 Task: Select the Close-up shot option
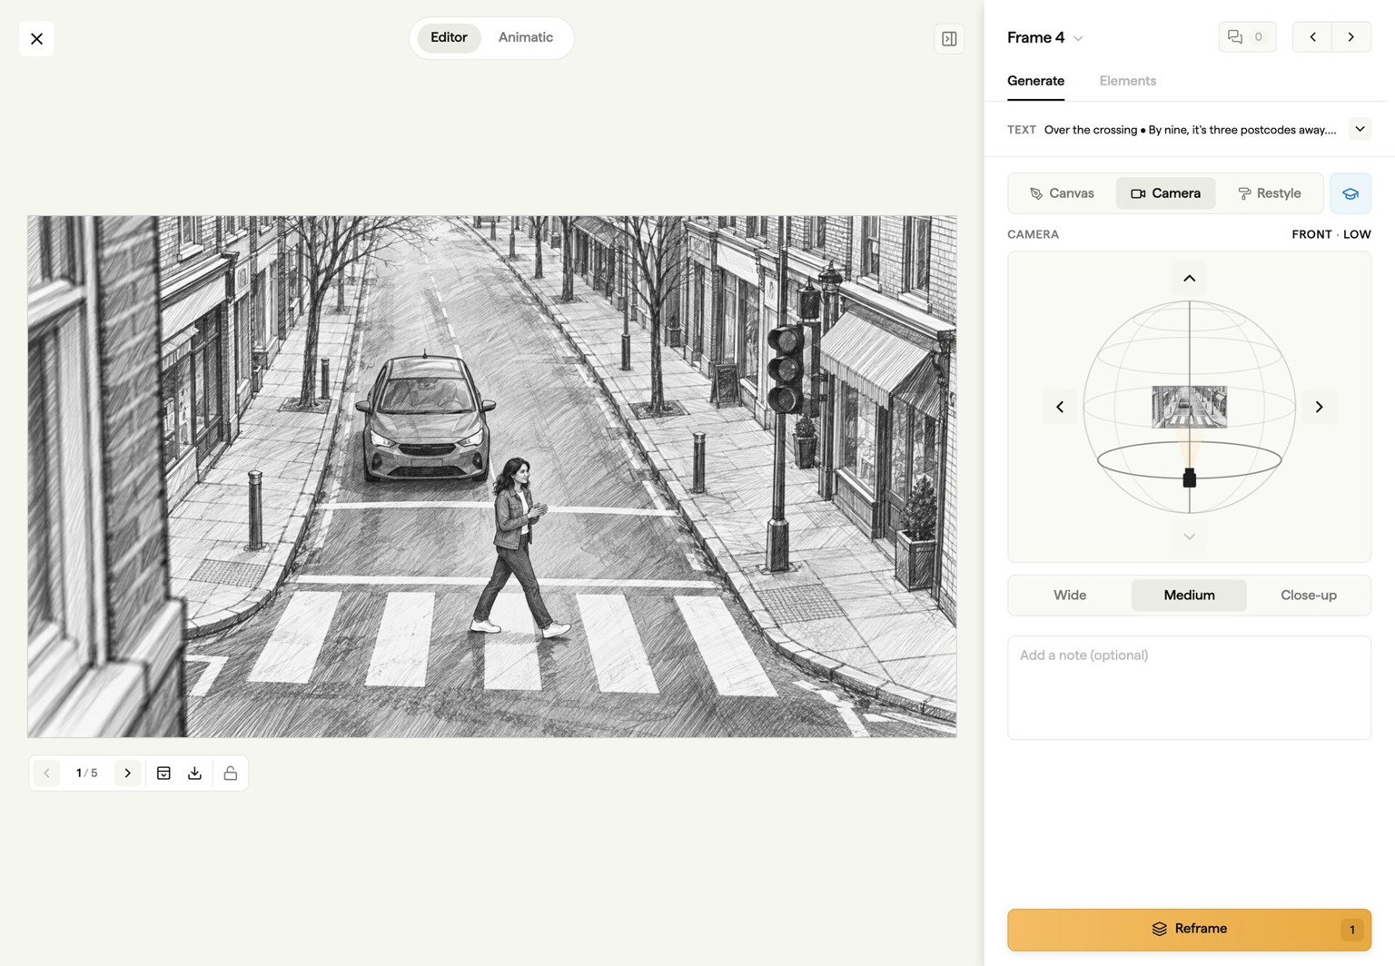coord(1308,595)
